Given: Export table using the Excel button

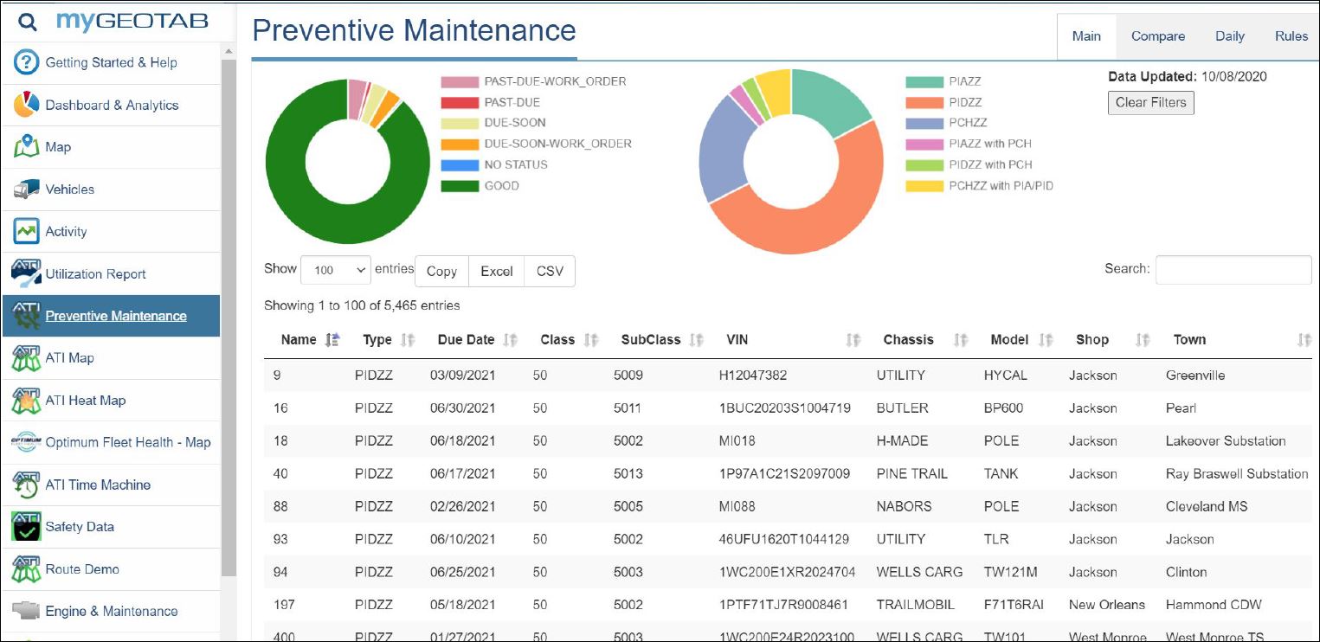Looking at the screenshot, I should click(x=497, y=271).
